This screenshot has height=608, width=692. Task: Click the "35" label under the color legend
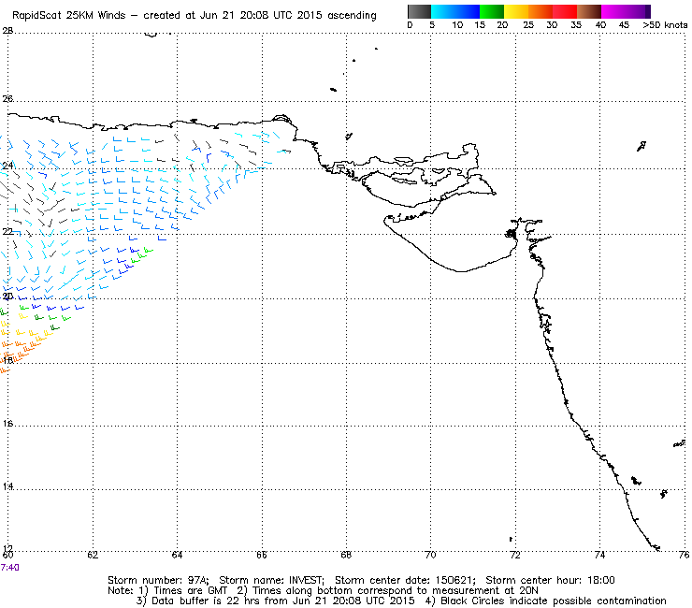coord(575,25)
